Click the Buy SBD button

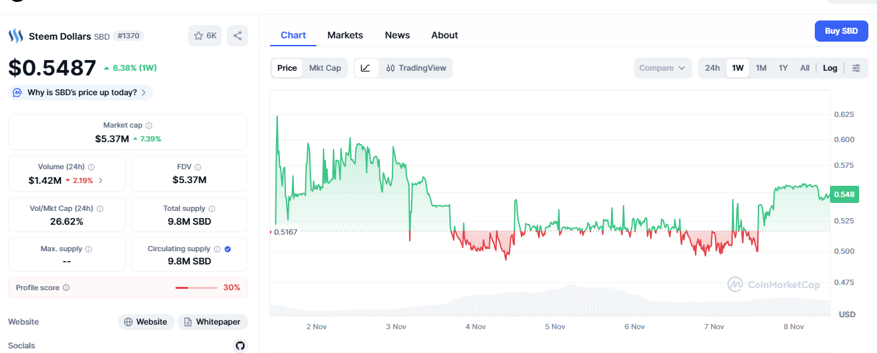[x=841, y=31]
